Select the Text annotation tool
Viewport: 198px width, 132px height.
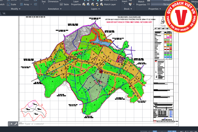click(x=44, y=2)
